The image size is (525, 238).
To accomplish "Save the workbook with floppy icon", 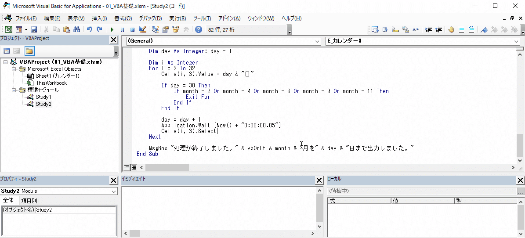I will point(34,29).
